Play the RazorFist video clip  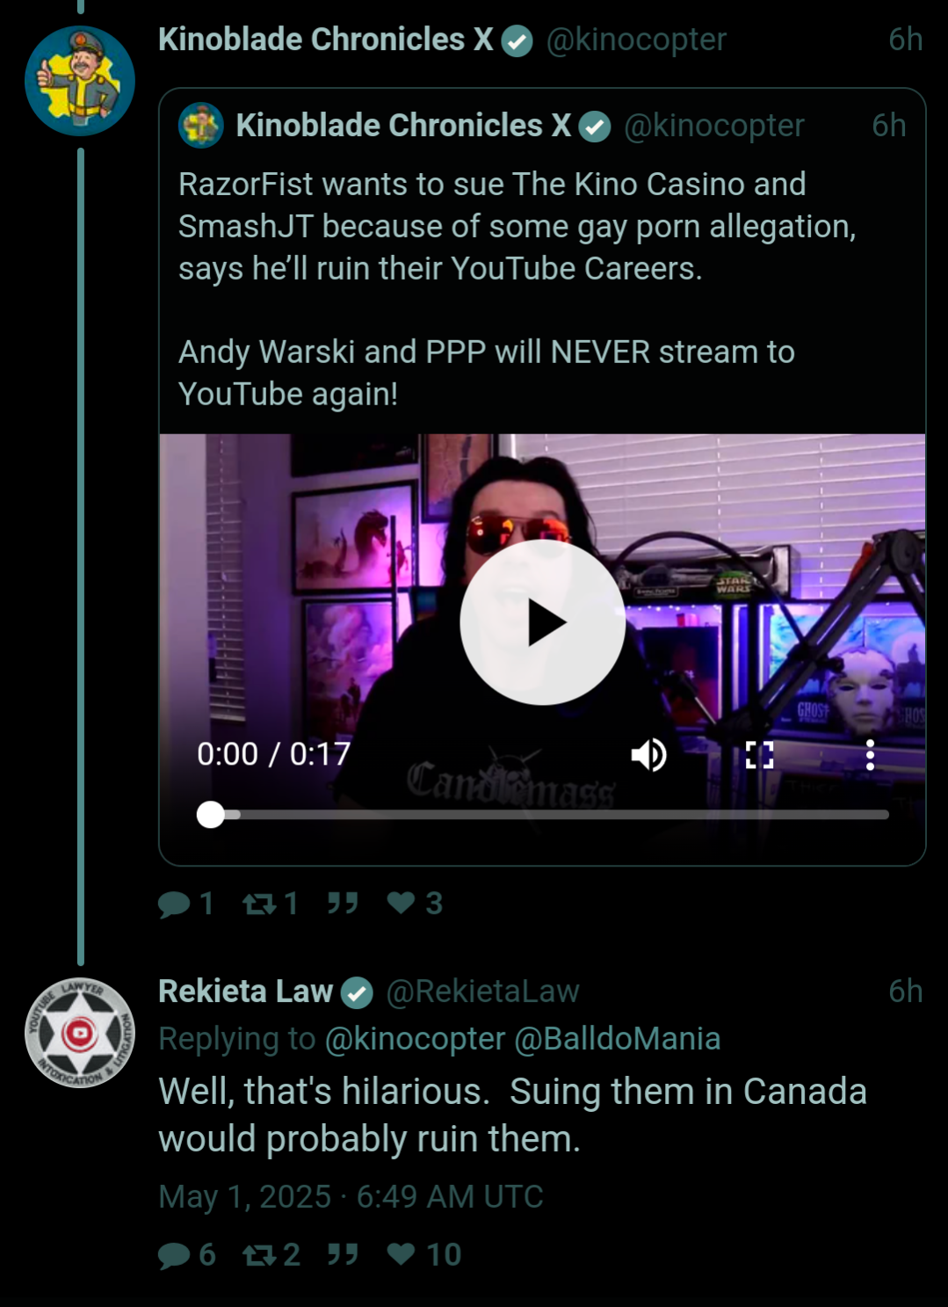pyautogui.click(x=542, y=622)
